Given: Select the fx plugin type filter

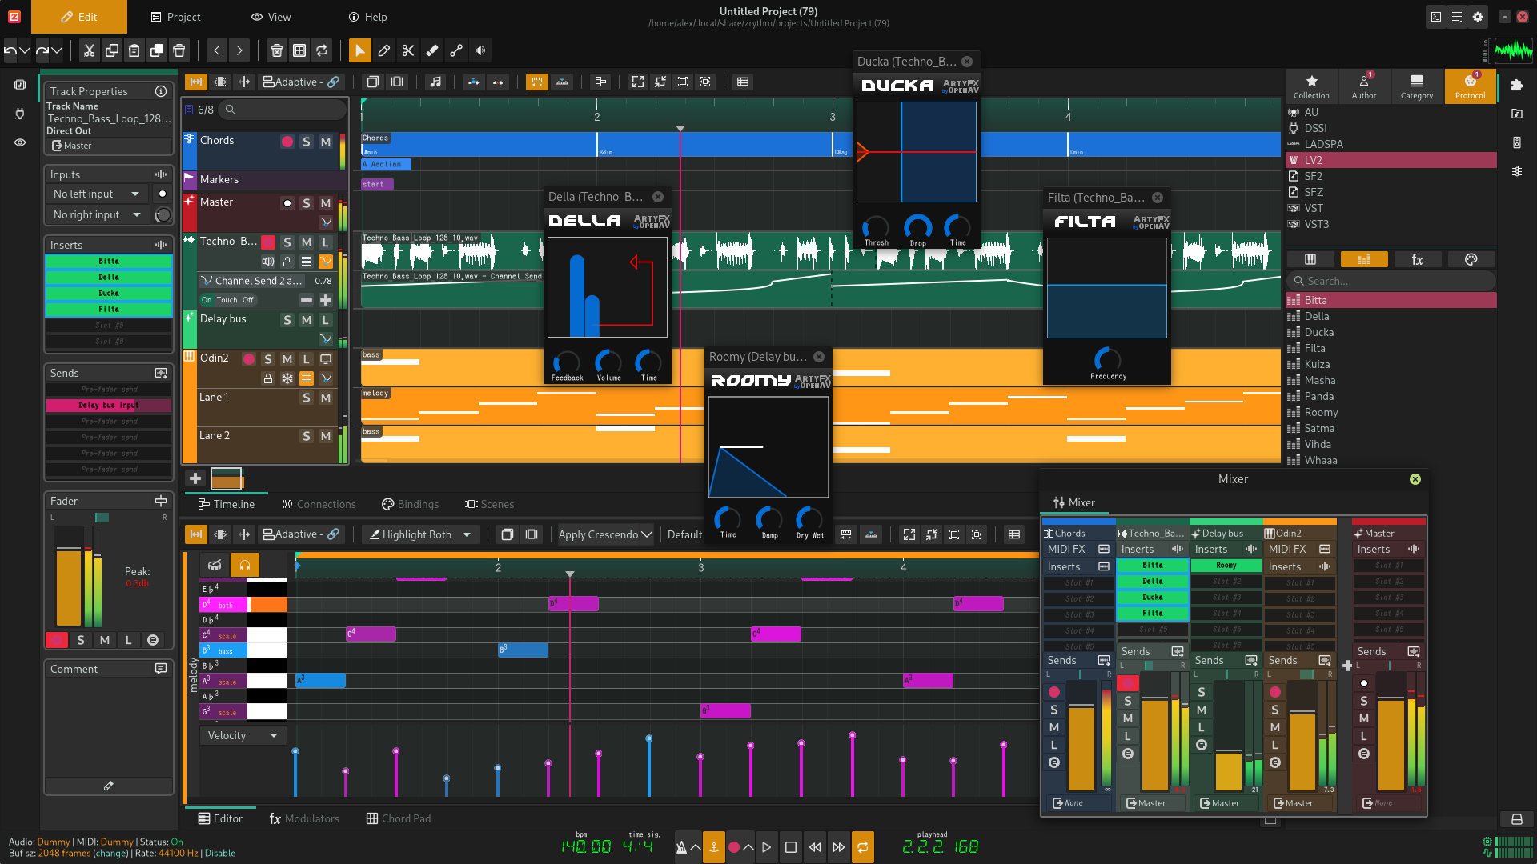Looking at the screenshot, I should click(1418, 259).
